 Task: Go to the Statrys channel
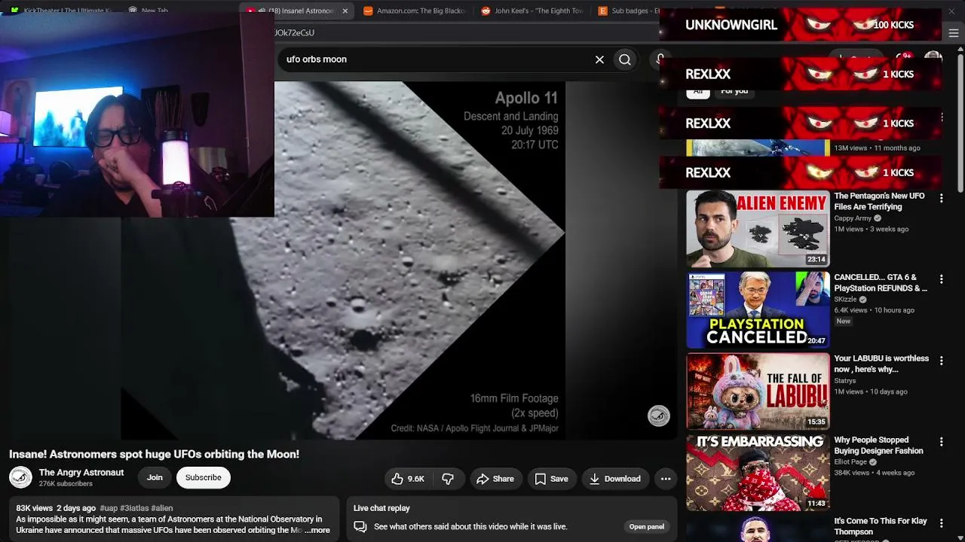pyautogui.click(x=845, y=381)
